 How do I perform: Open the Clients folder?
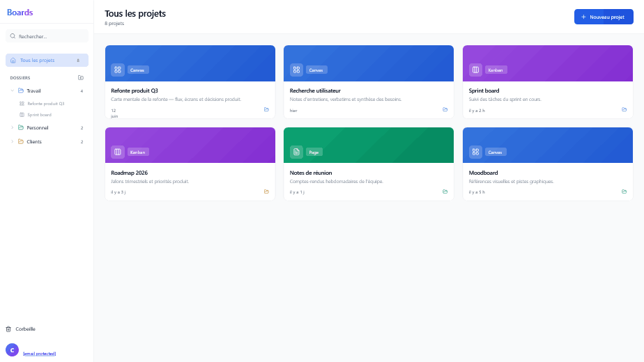point(47,141)
